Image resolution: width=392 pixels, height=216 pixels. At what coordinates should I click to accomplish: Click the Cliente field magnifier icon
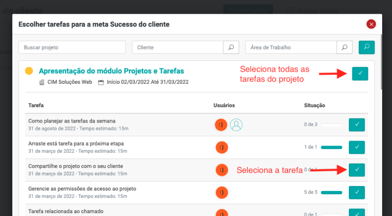tap(231, 48)
